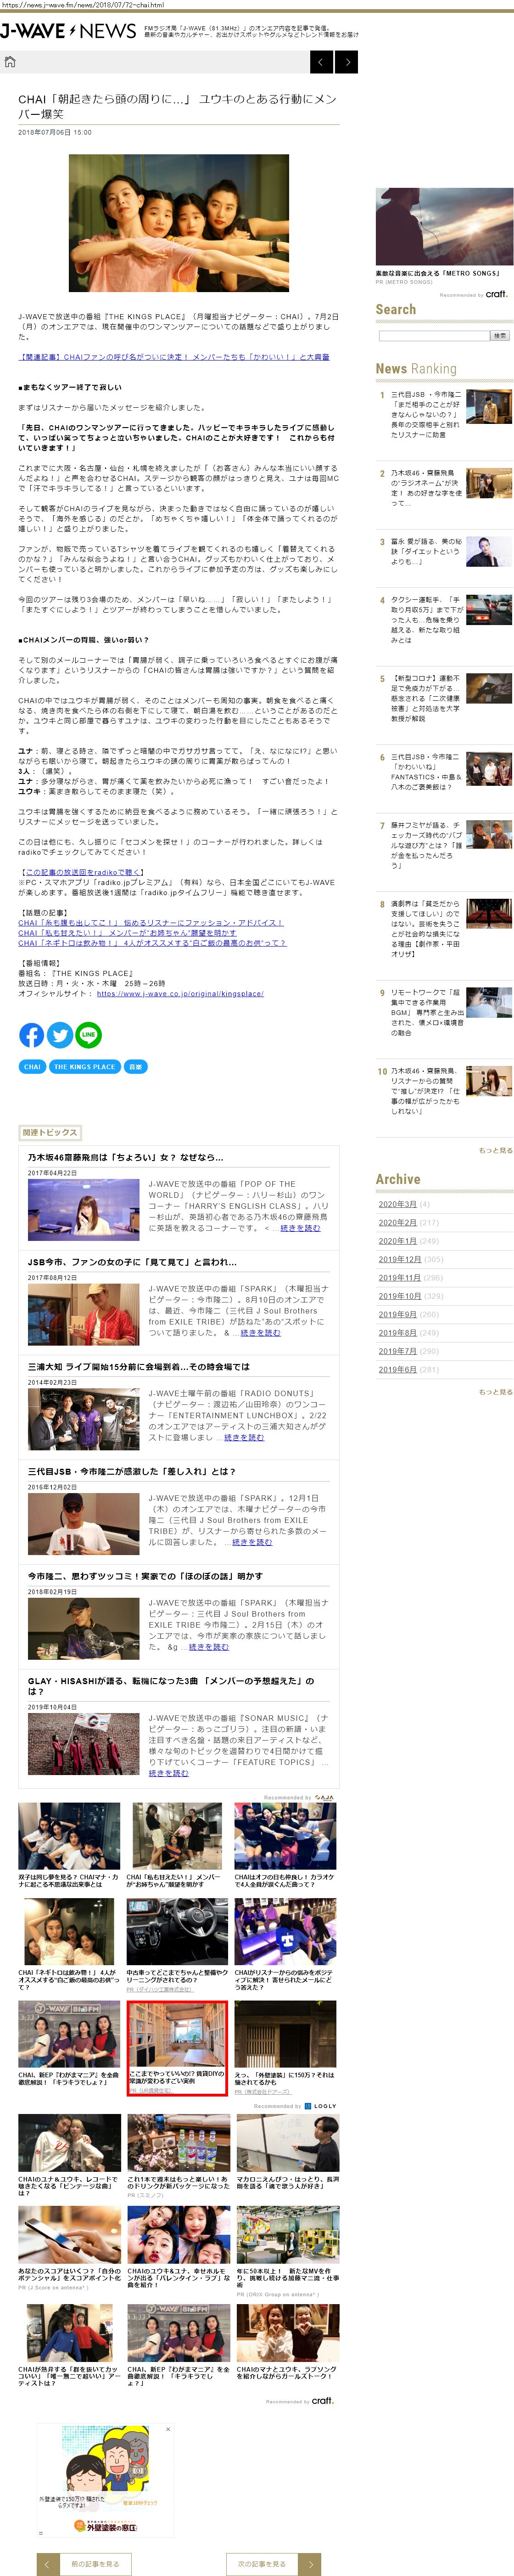Screen dimensions: 514x2576
Task: Open the 2020年3月 archive
Action: [x=397, y=1204]
